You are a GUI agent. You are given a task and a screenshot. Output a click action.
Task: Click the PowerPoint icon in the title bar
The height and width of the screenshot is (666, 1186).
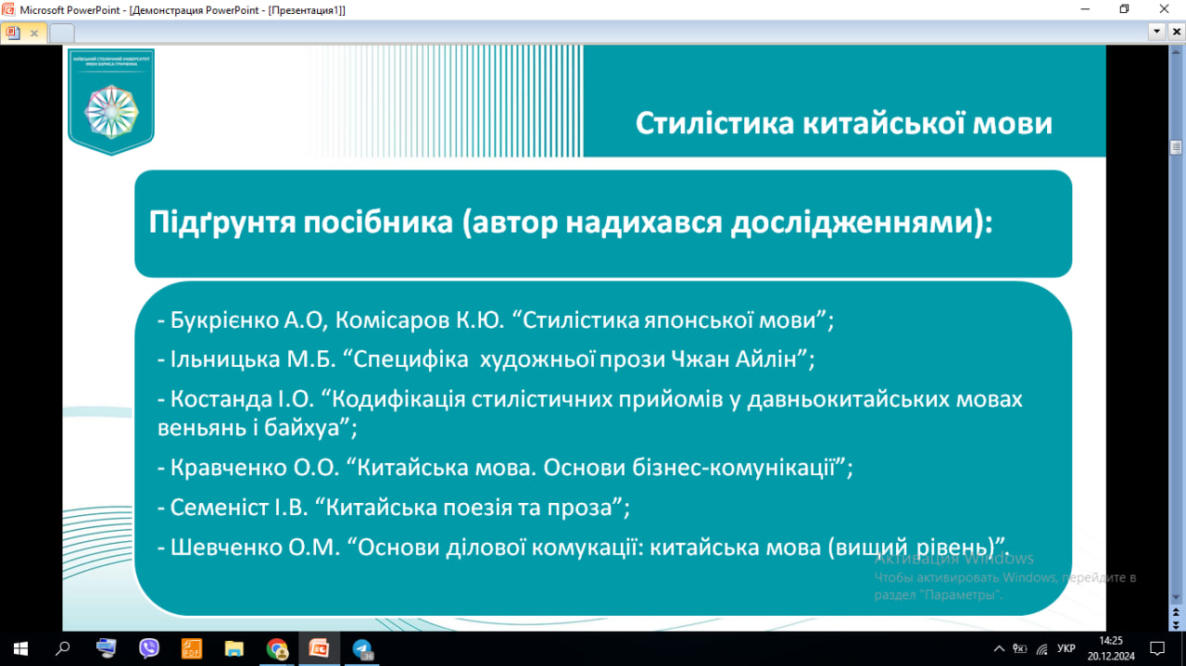9,9
